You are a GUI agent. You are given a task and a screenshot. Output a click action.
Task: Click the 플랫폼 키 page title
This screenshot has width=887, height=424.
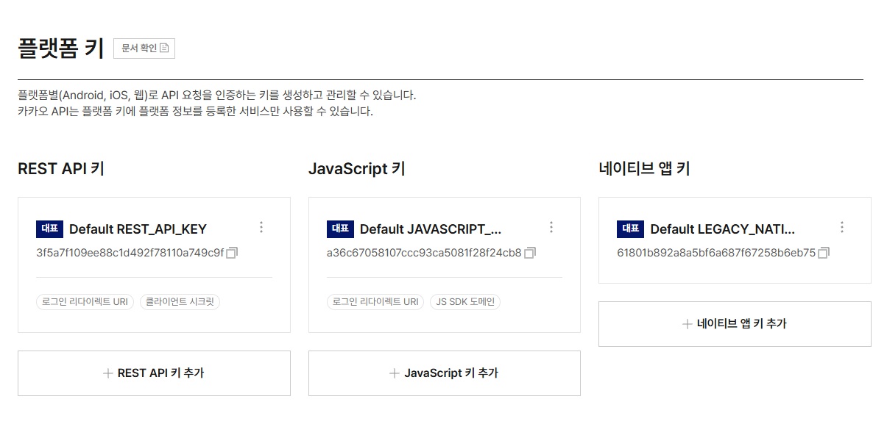coord(60,48)
